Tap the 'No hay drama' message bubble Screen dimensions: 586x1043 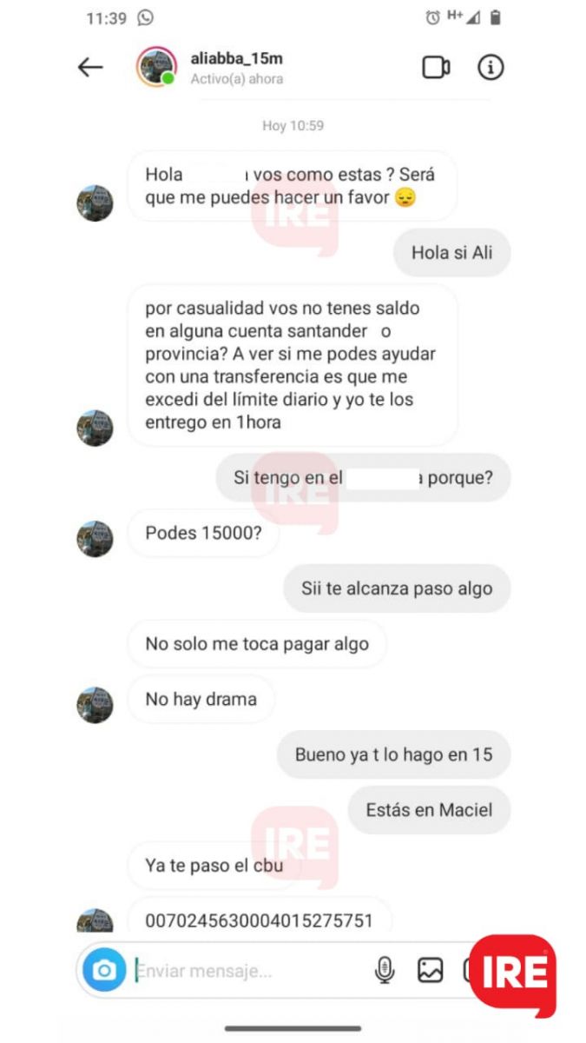(x=201, y=699)
